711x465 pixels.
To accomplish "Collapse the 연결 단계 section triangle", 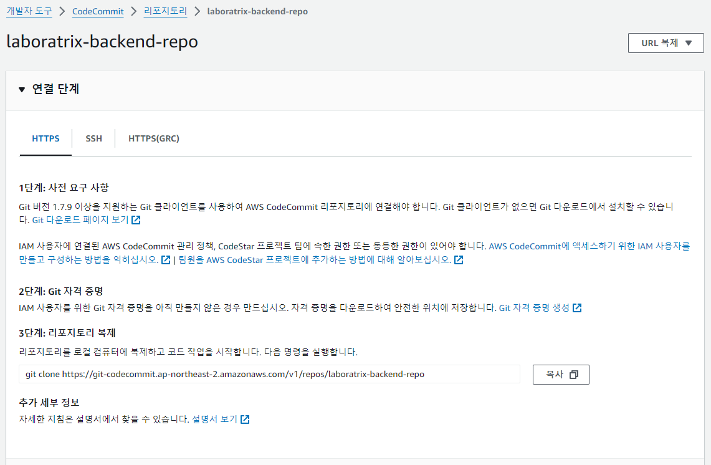I will (22, 89).
